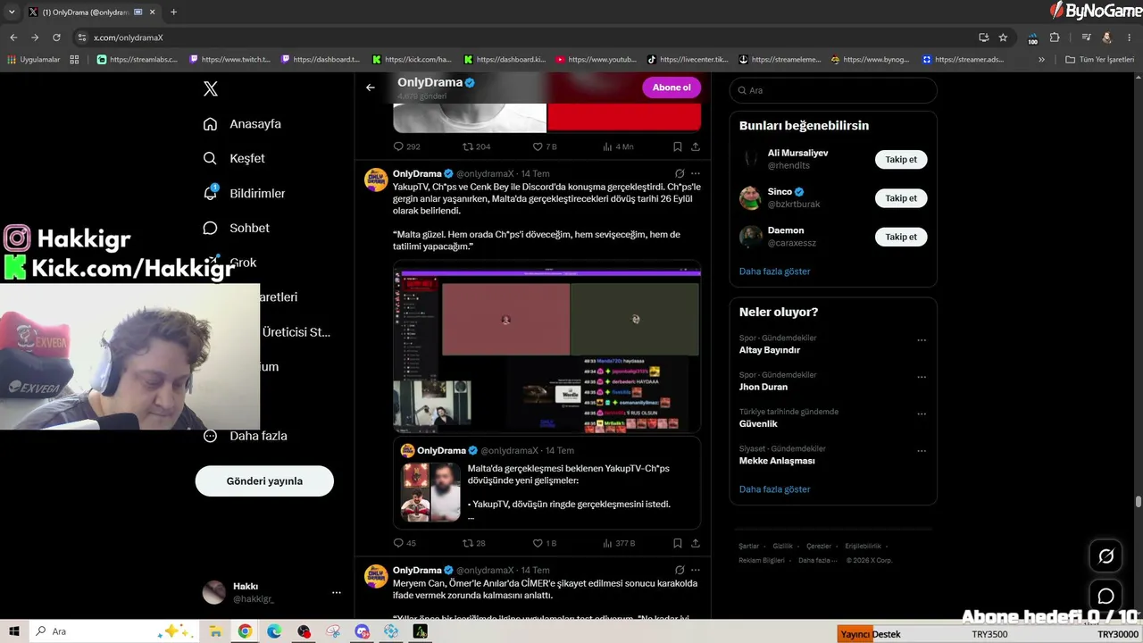Screen dimensions: 1143x643
Task: Expand the Daha fazla sidebar menu
Action: [245, 436]
